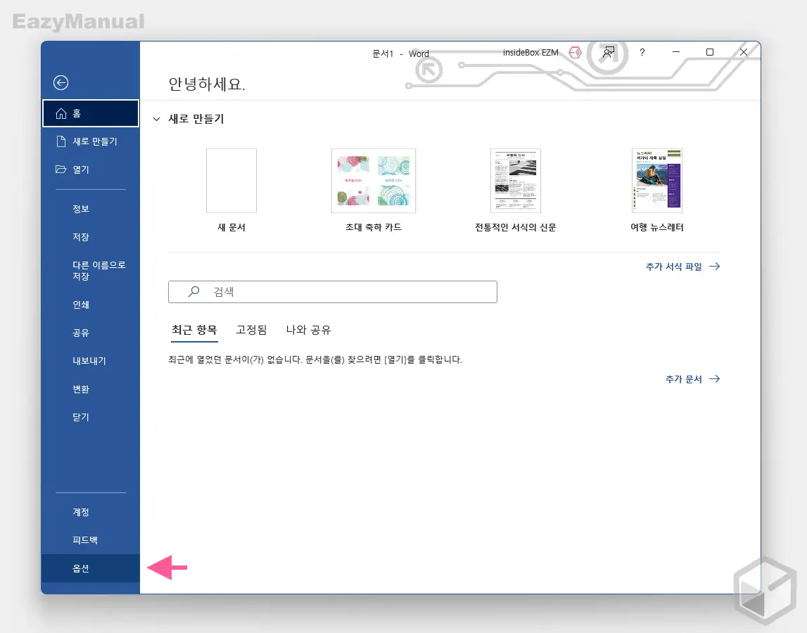Viewport: 807px width, 633px height.
Task: Click the pink account avatar icon
Action: 575,53
